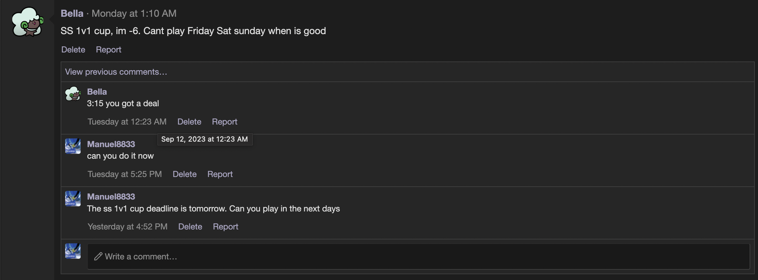758x280 pixels.
Task: Open Bella's profile from the post header name
Action: point(72,14)
